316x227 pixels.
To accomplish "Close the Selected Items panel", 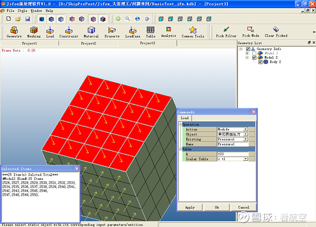I will pos(77,168).
